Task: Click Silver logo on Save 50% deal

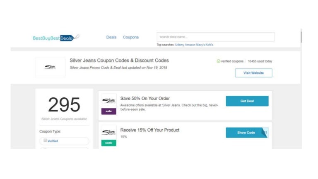Action: coord(108,101)
